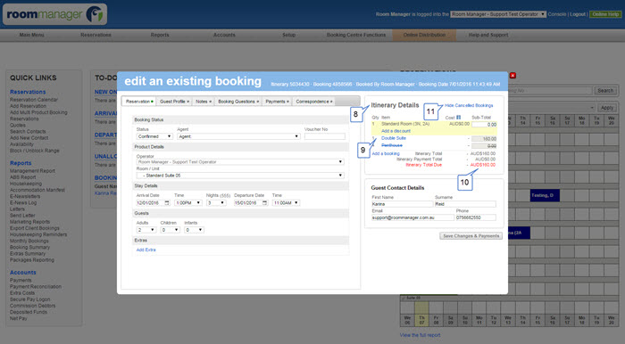Open the Children count dropdown
The height and width of the screenshot is (344, 625).
(170, 230)
